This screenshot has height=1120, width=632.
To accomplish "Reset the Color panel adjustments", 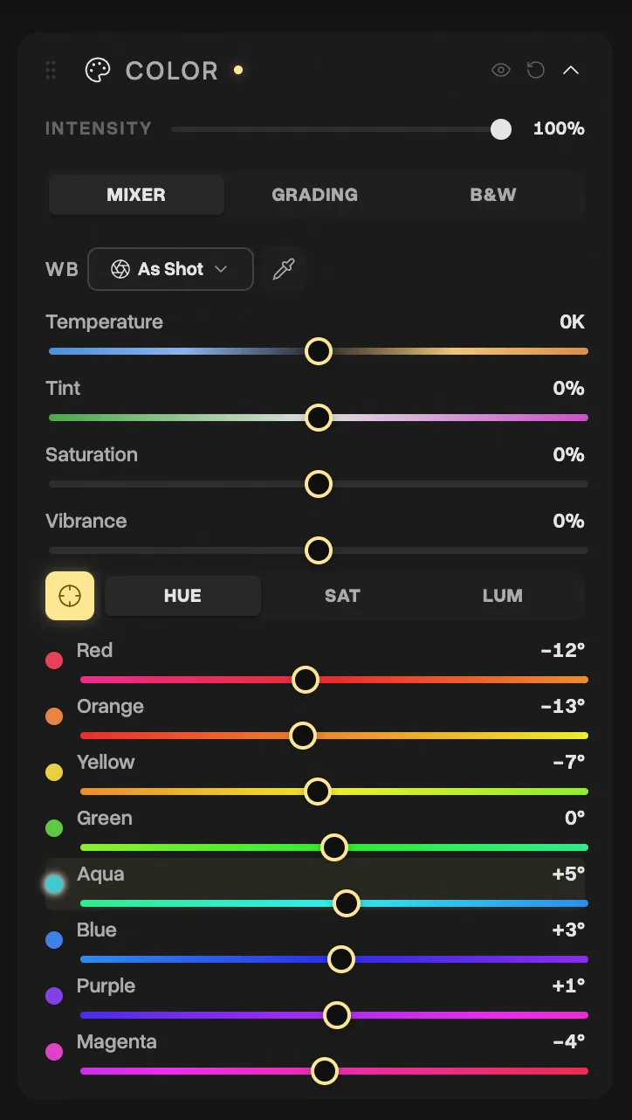I will pos(535,70).
